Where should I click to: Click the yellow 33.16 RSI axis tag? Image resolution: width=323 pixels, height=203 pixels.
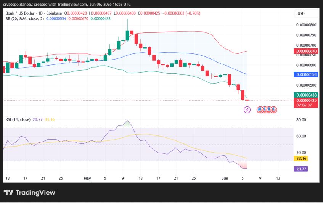301,158
